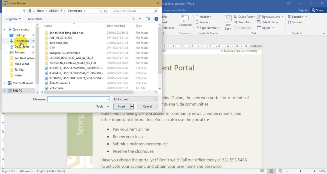Screen dimensions: 327x174
Task: Sort files by Type column header
Action: (139, 26)
